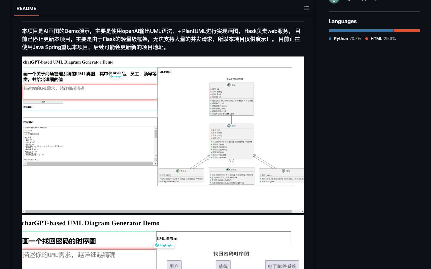
Task: Select the README tab
Action: (x=26, y=8)
